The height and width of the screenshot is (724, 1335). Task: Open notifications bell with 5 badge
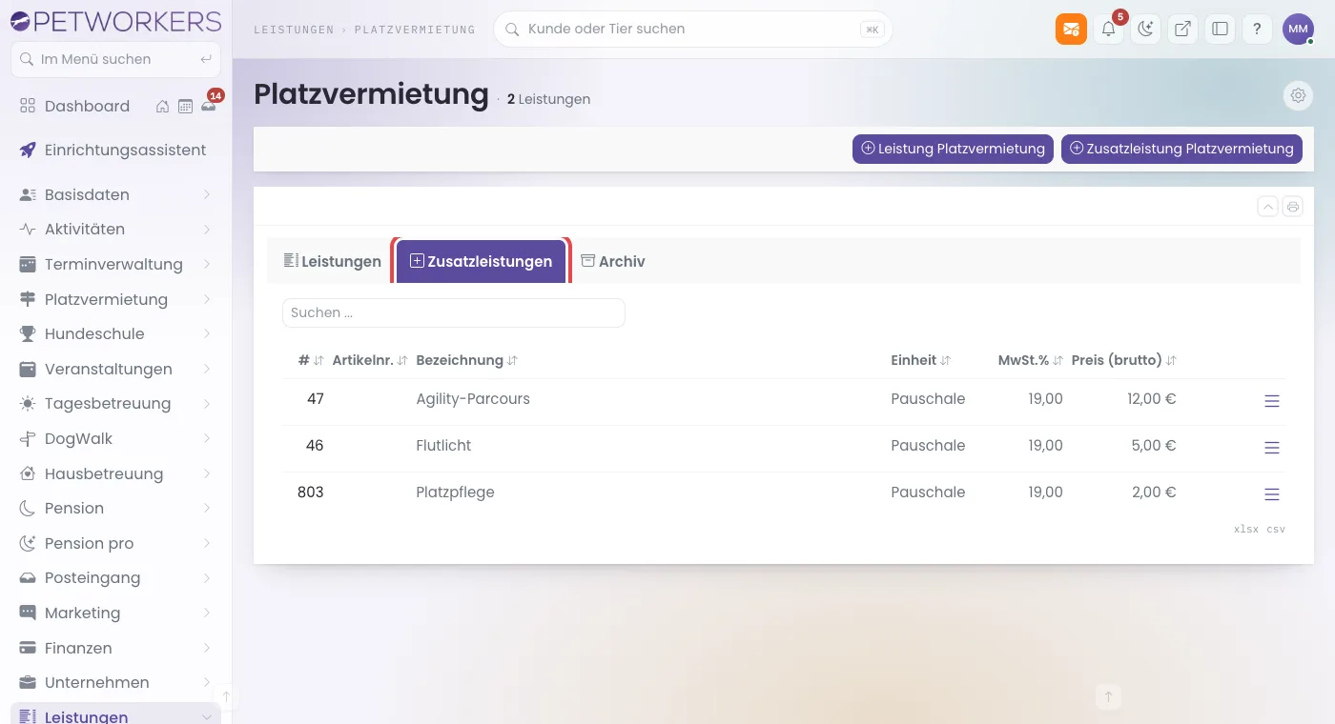1108,29
